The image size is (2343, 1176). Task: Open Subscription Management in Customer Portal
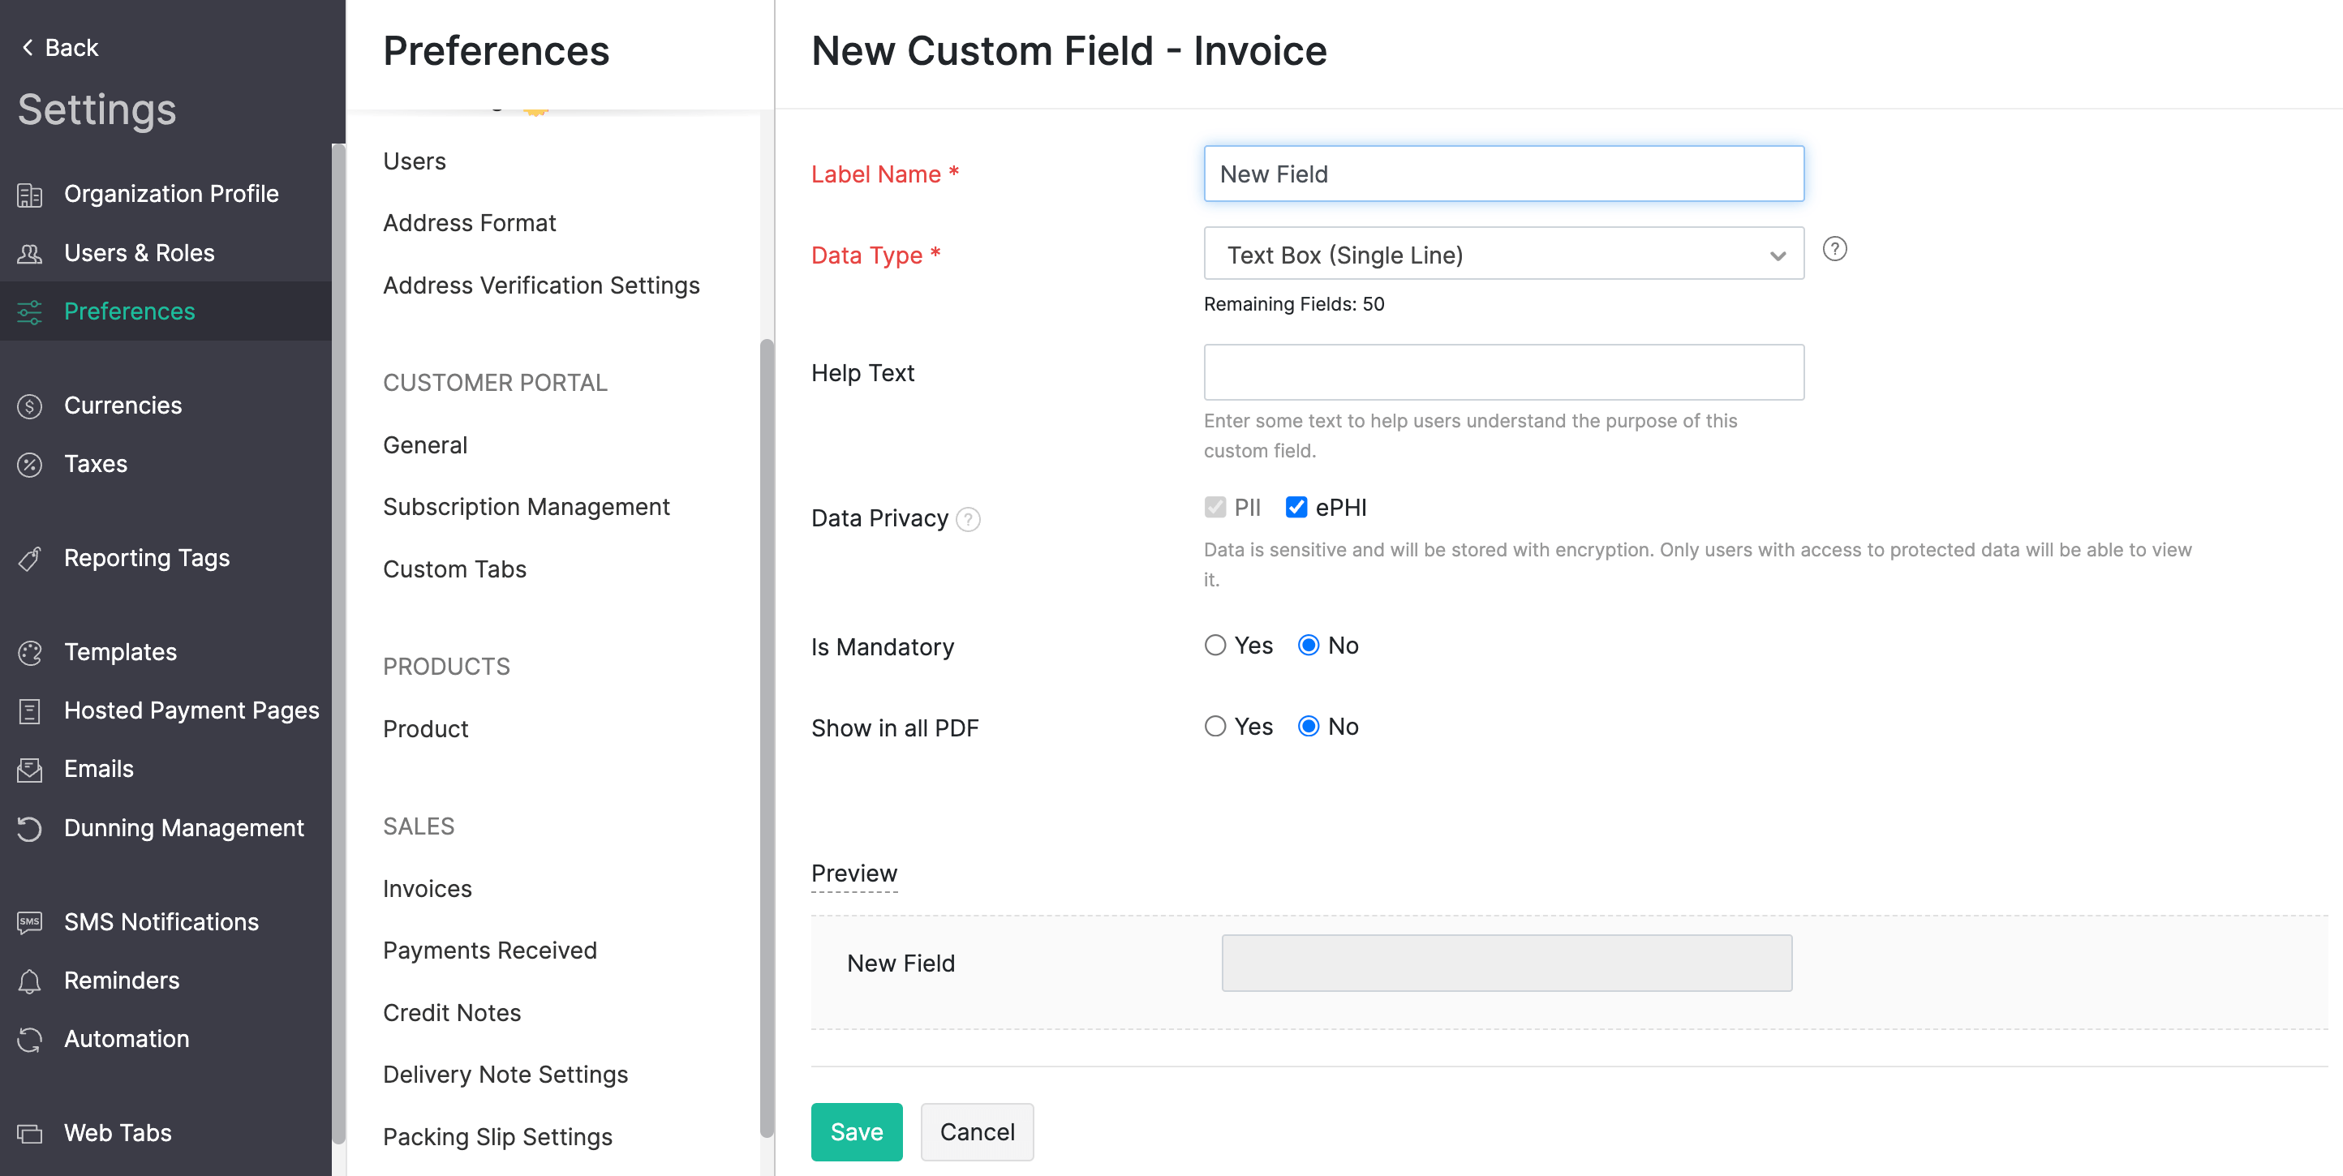tap(526, 507)
